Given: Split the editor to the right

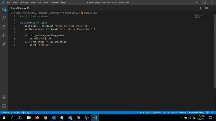Looking at the screenshot, I should [x=206, y=8].
